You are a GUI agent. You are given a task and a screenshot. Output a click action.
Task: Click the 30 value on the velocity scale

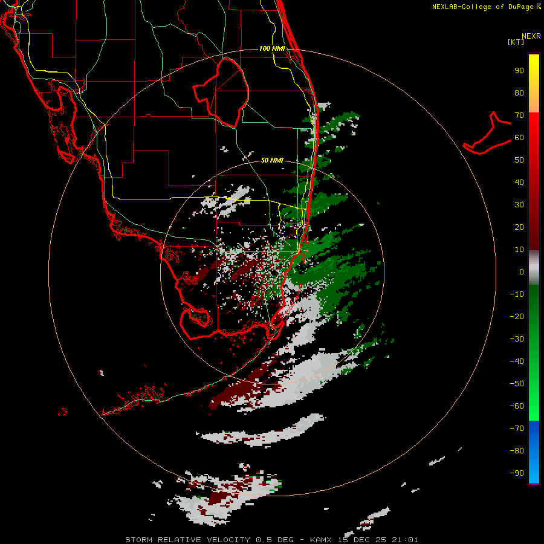(519, 205)
